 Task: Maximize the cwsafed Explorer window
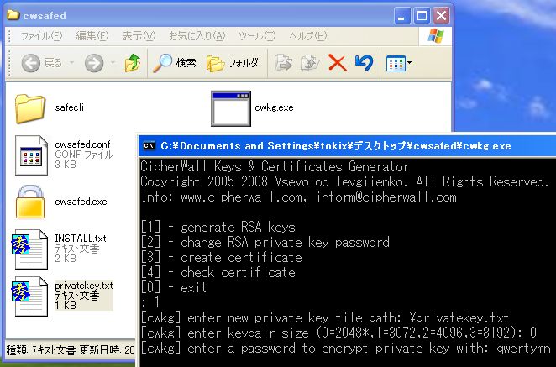[422, 16]
